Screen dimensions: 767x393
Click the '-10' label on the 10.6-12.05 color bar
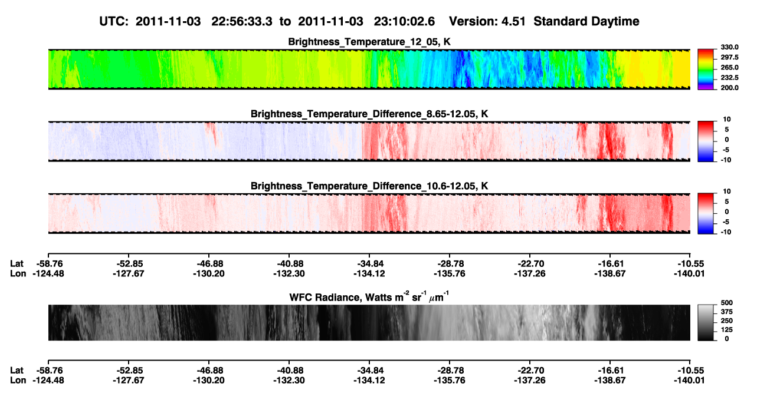tap(726, 232)
